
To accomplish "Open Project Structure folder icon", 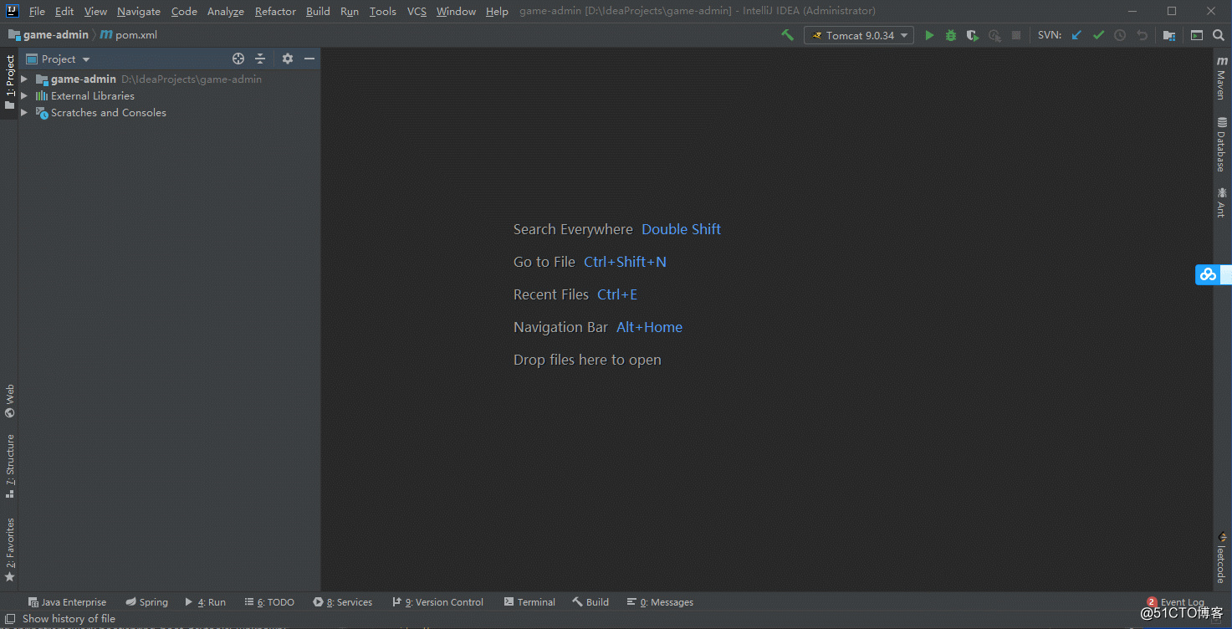I will (x=1169, y=35).
